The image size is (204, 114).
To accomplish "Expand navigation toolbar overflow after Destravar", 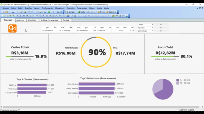I will click(118, 12).
